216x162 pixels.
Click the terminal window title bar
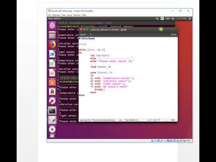coord(116,23)
